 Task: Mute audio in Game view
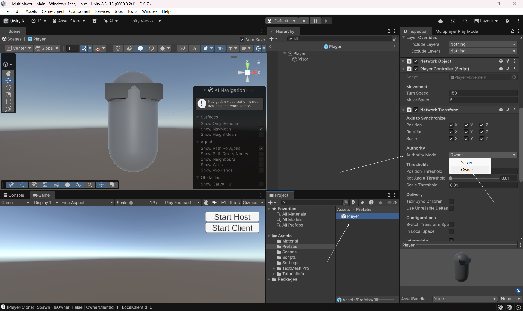click(x=214, y=203)
